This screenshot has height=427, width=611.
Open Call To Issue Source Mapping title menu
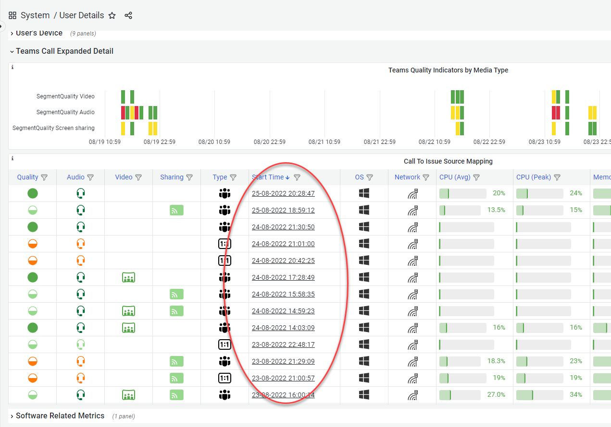(x=448, y=161)
